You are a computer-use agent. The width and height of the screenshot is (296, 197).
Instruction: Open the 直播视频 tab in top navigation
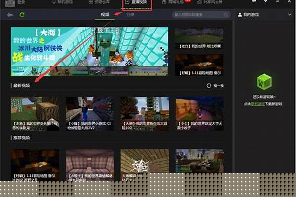coord(138,3)
